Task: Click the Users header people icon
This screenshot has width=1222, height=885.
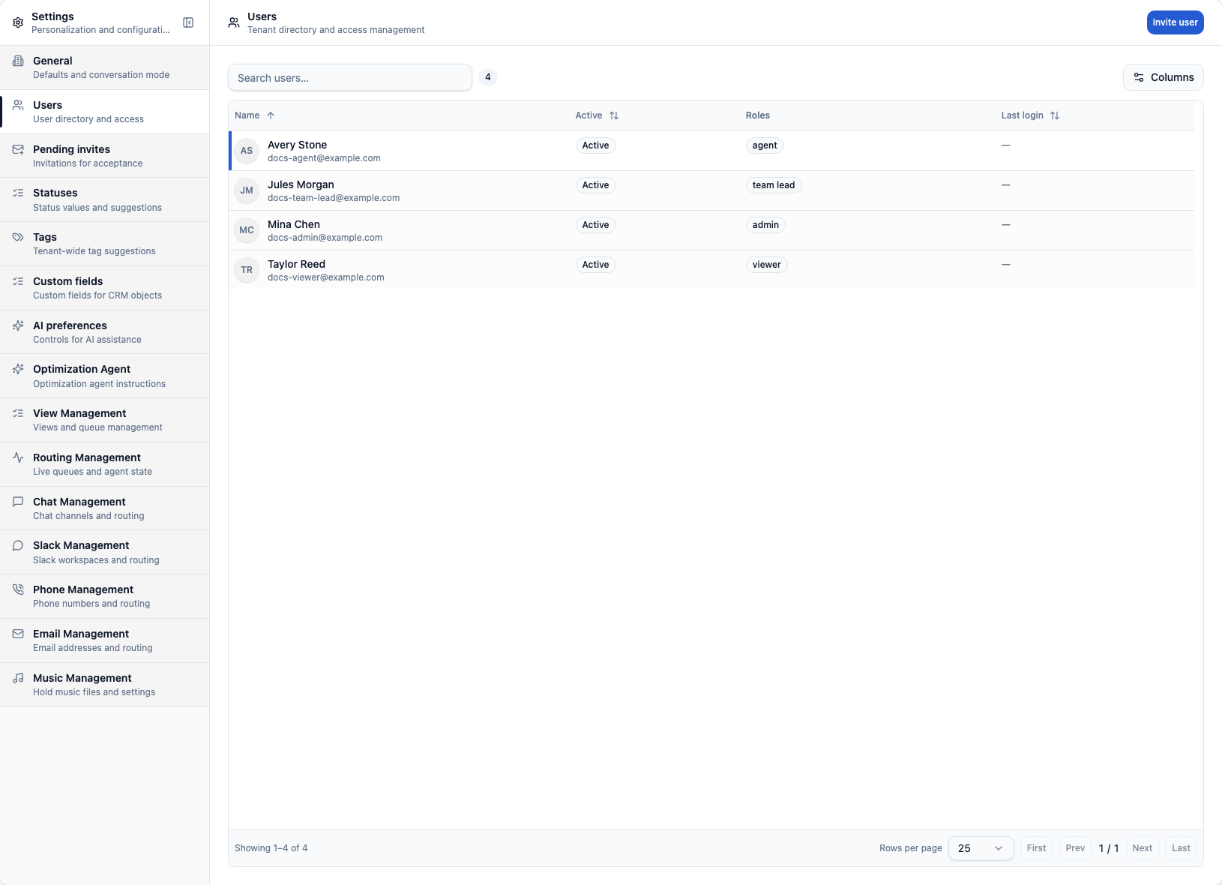Action: tap(234, 22)
